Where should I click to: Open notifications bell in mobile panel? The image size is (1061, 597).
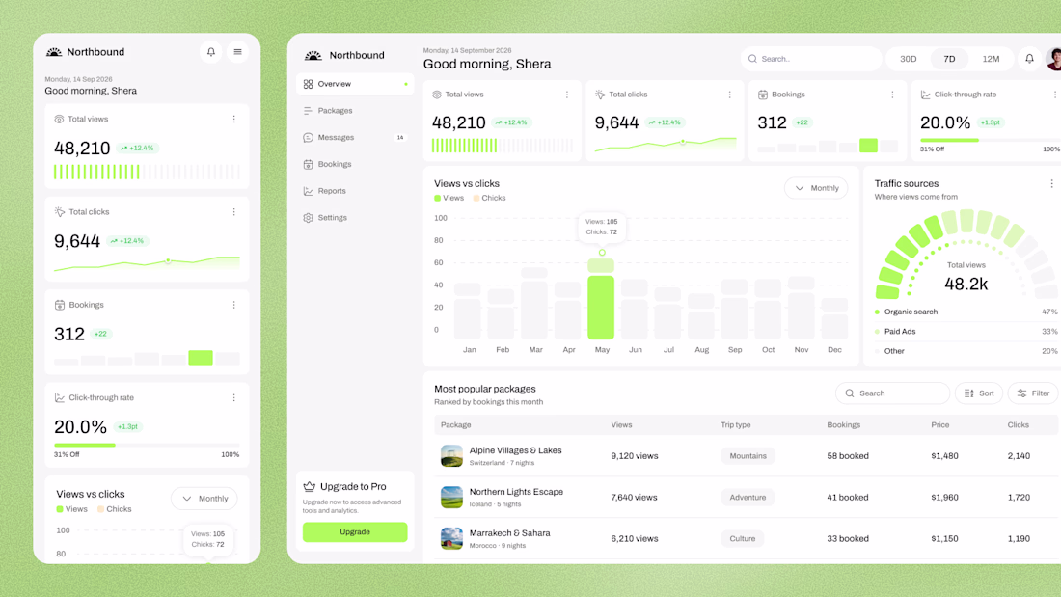point(211,52)
